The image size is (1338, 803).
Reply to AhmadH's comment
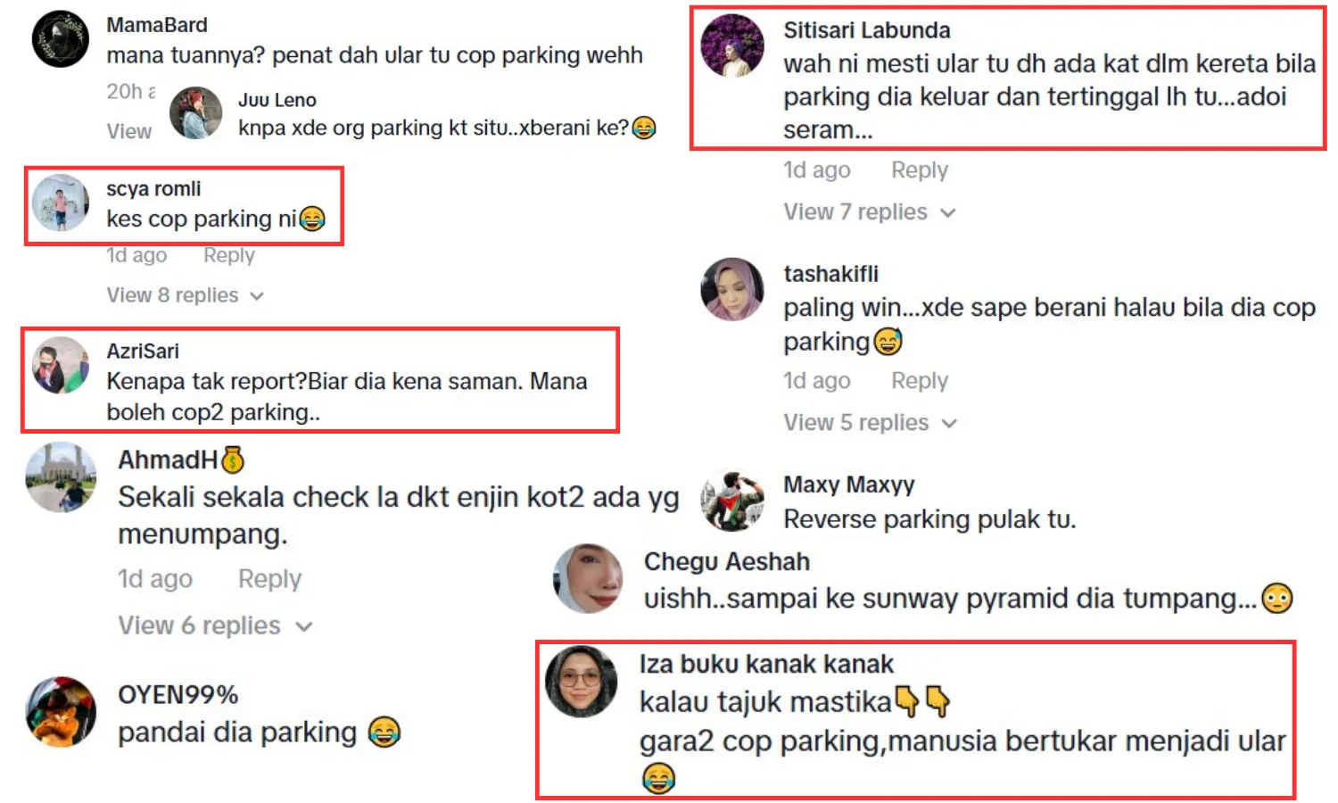pos(269,579)
